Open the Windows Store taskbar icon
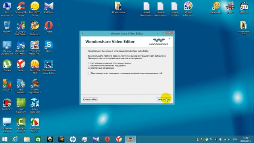The image size is (254, 143). [38, 139]
